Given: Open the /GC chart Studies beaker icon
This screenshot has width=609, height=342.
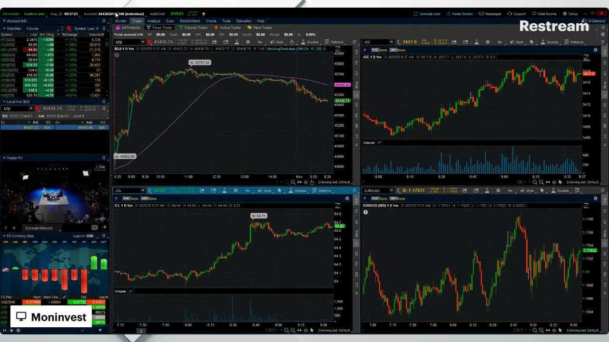Looking at the screenshot, I should 477,42.
